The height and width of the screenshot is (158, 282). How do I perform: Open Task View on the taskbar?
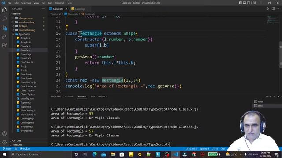click(85, 154)
